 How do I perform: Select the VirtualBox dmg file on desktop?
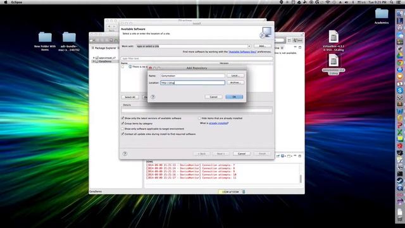pos(333,41)
